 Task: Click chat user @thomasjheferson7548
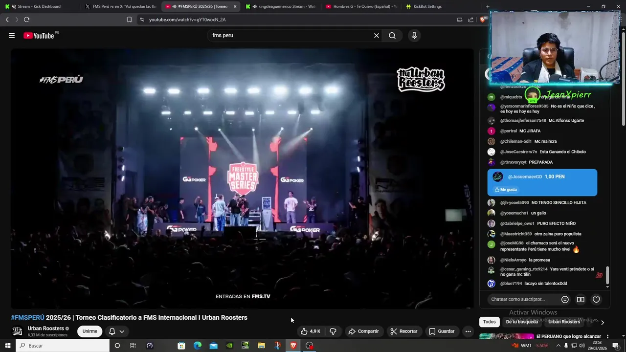(x=523, y=121)
